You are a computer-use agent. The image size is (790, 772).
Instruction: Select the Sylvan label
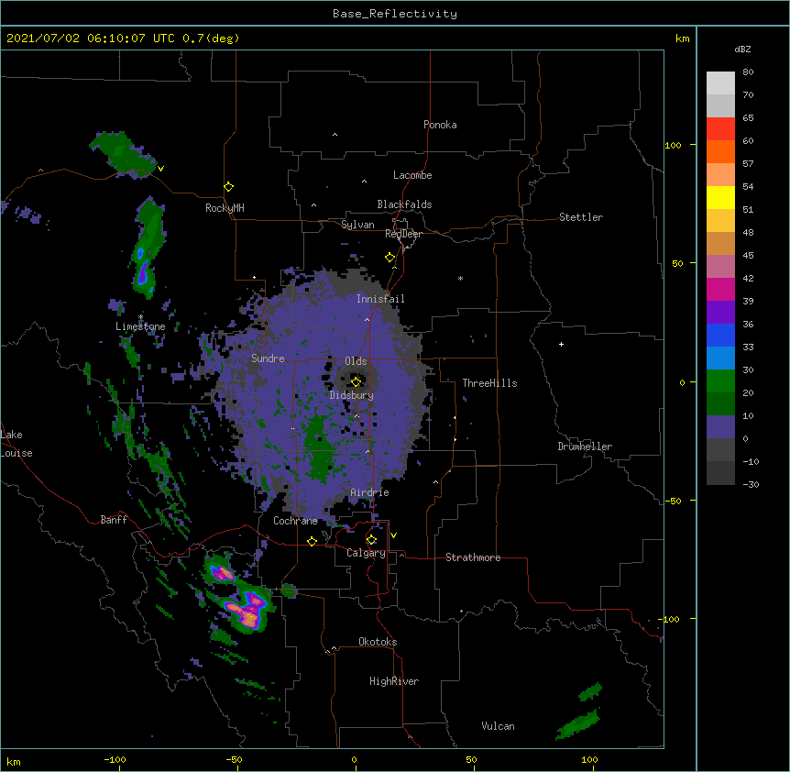[x=357, y=225]
